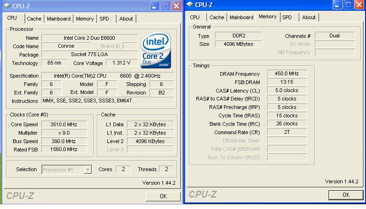
Task: Click the Code Name field 'Conroe'
Action: point(66,46)
